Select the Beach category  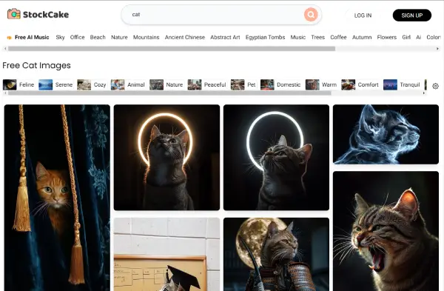coord(98,38)
